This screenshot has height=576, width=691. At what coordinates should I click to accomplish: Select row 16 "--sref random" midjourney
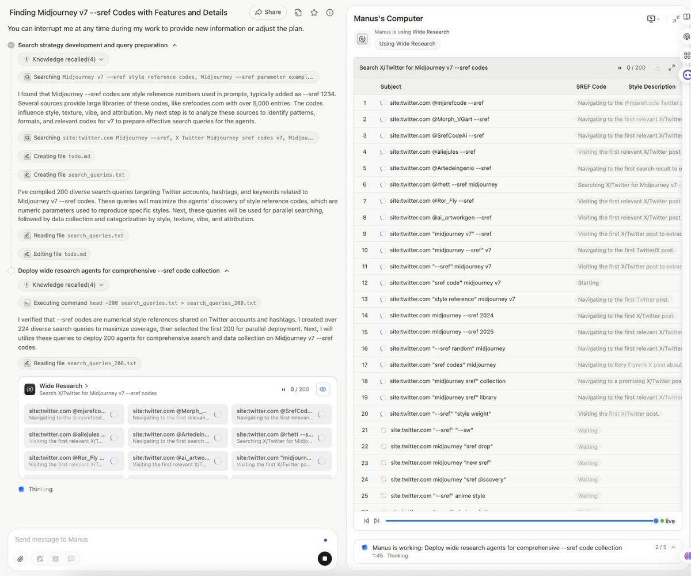[x=518, y=348]
